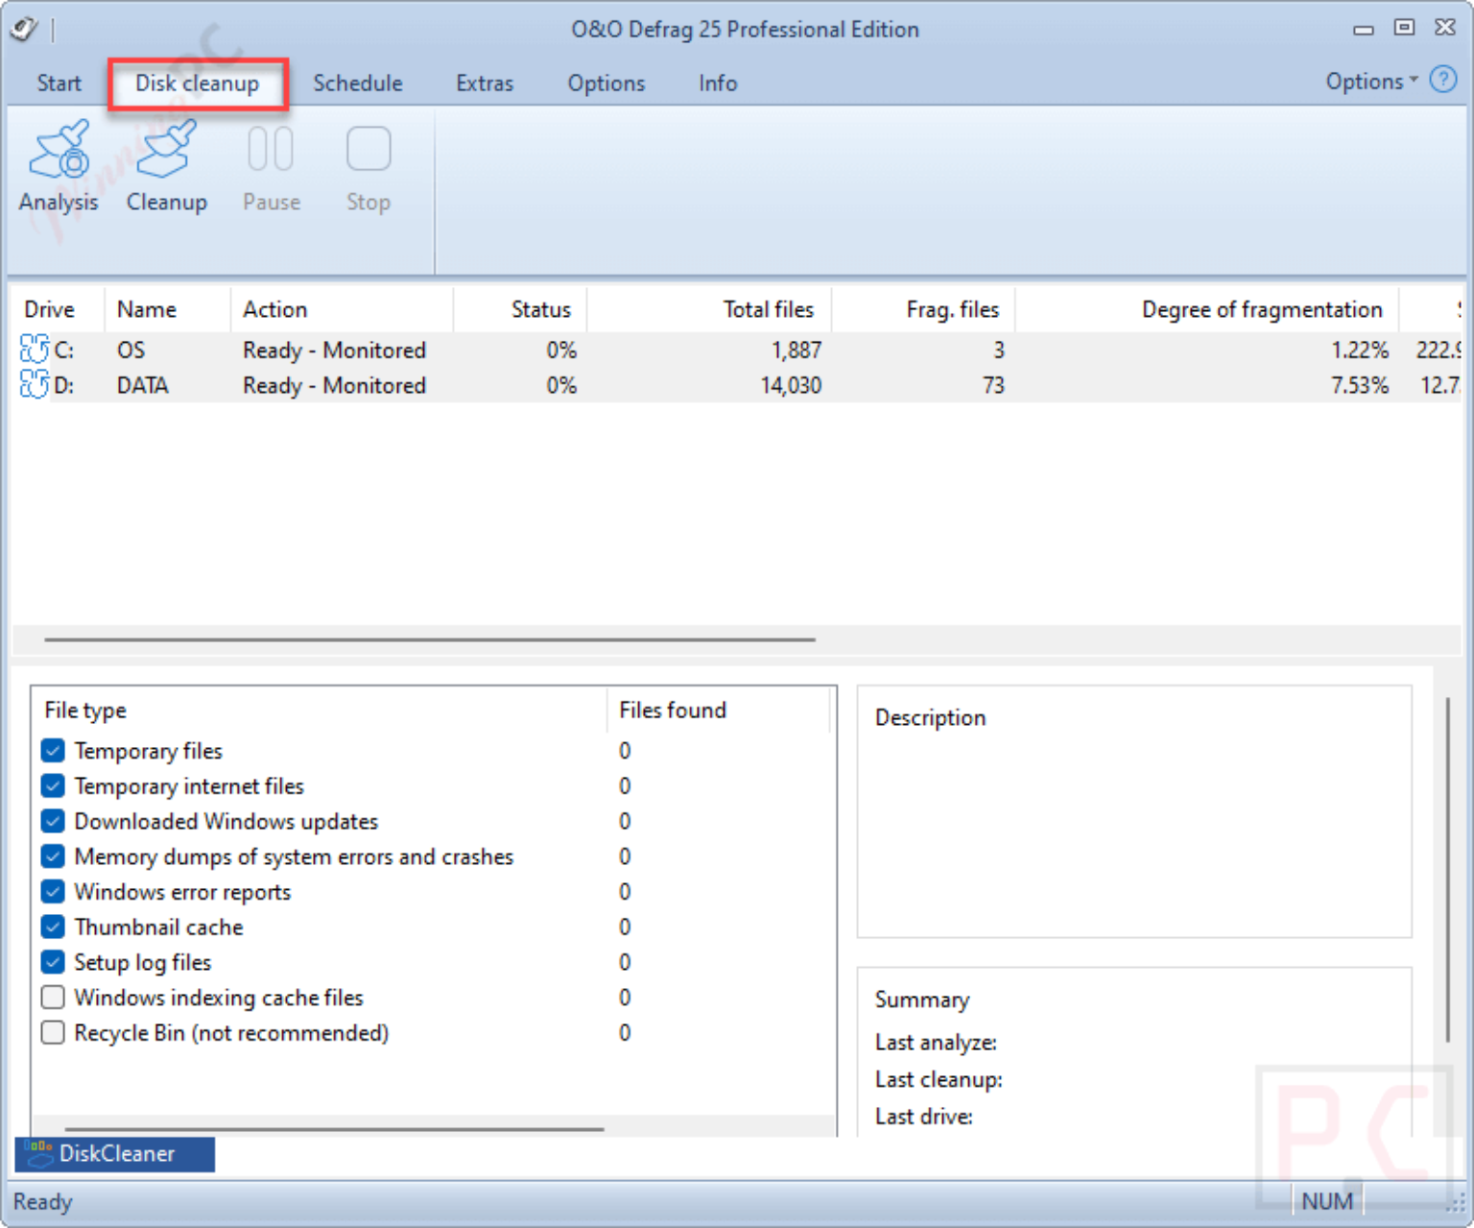
Task: Close the O&O Defrag window
Action: pos(1445,28)
